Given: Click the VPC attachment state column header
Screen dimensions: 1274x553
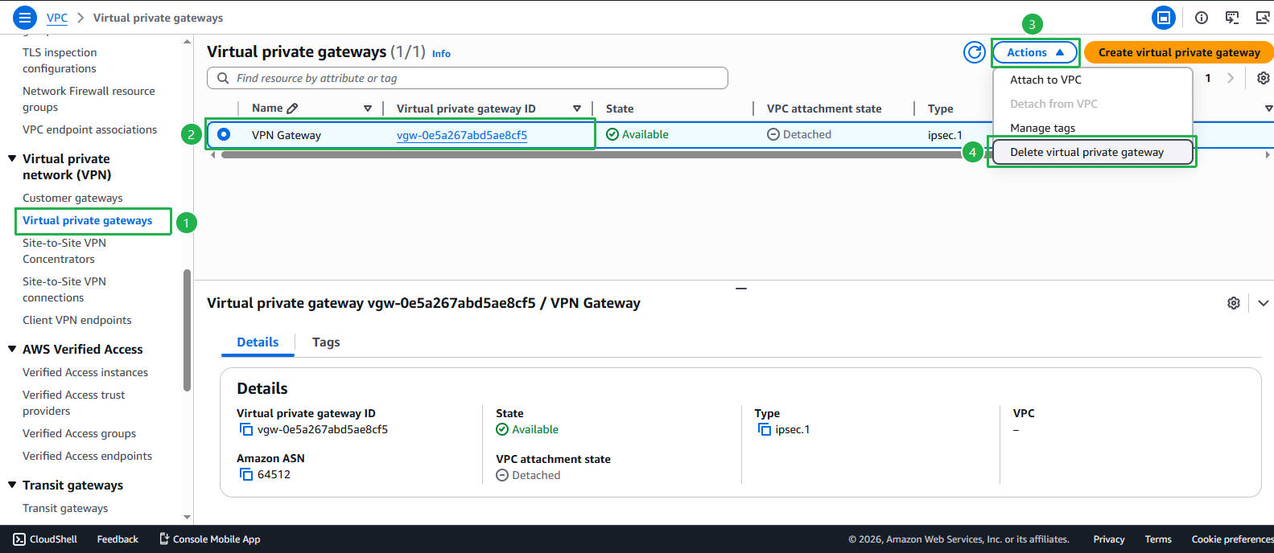Looking at the screenshot, I should coord(824,109).
